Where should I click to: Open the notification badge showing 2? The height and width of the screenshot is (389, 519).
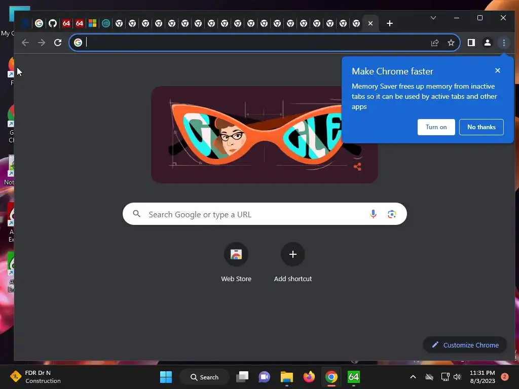[505, 377]
